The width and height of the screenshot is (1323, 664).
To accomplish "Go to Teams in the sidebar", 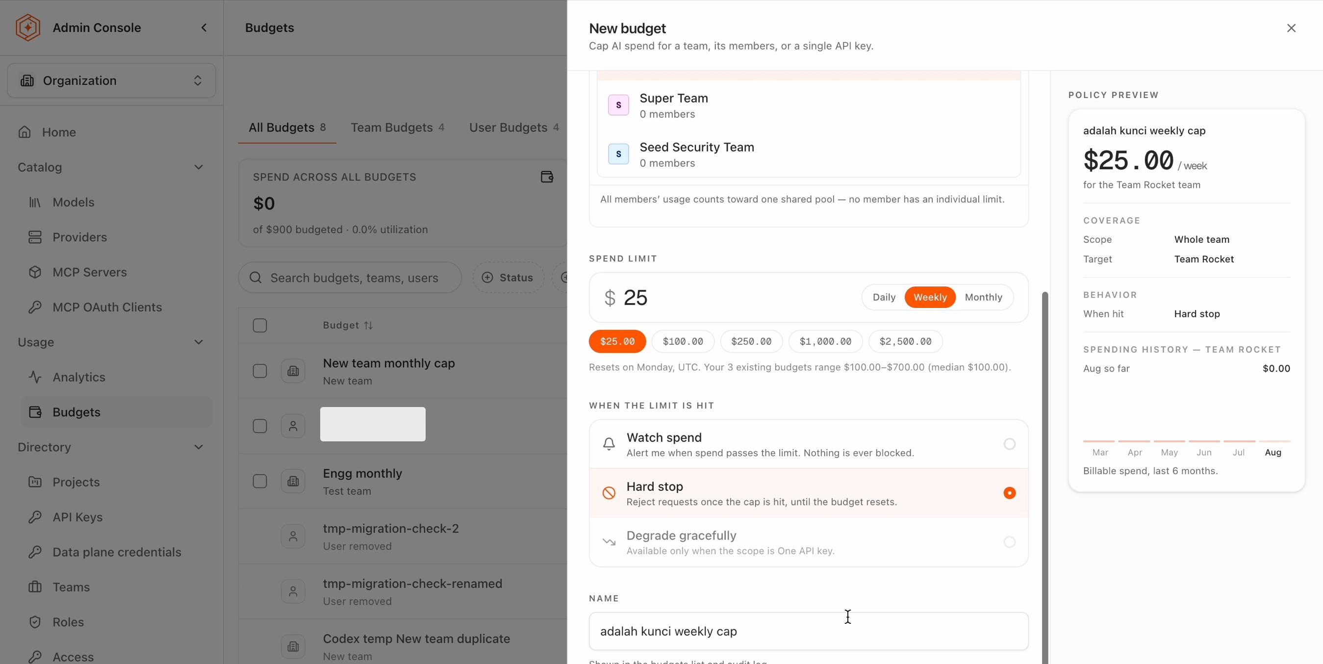I will point(116,587).
